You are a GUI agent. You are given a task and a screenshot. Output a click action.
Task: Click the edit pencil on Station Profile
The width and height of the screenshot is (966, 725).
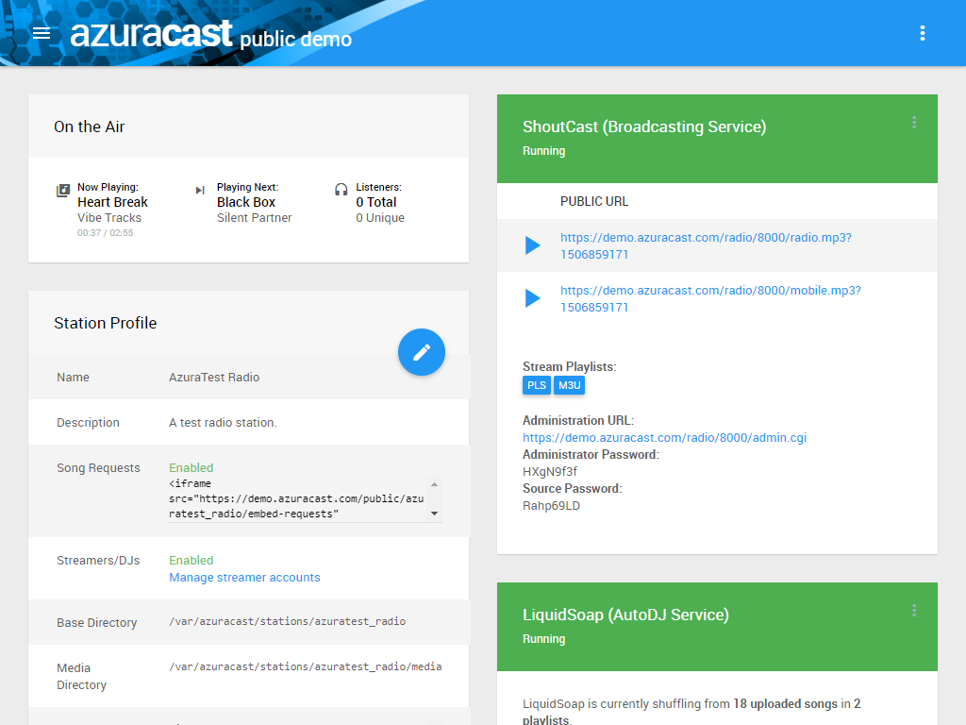click(x=422, y=351)
